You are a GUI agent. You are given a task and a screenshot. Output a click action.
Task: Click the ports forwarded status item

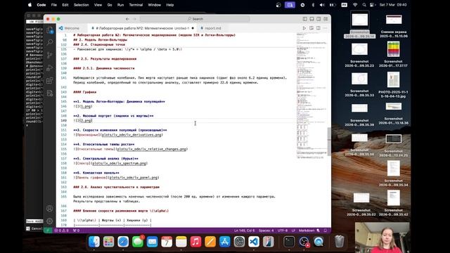(x=76, y=231)
